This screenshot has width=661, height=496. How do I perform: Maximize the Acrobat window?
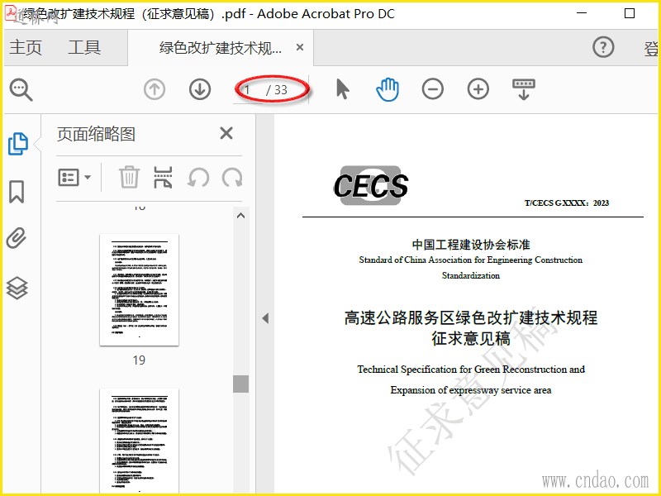(x=630, y=13)
